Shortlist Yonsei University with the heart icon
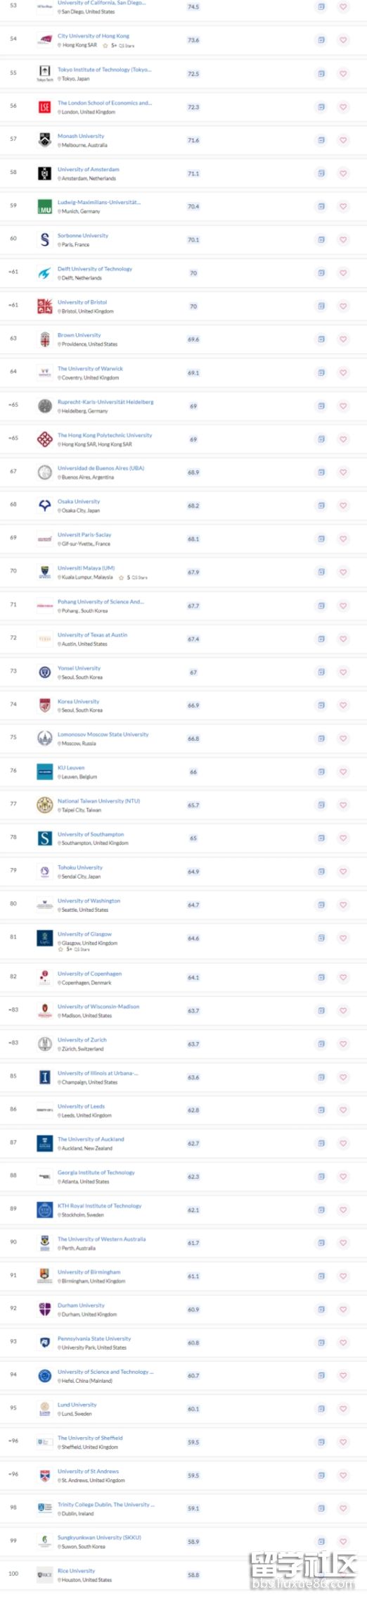 [x=343, y=672]
